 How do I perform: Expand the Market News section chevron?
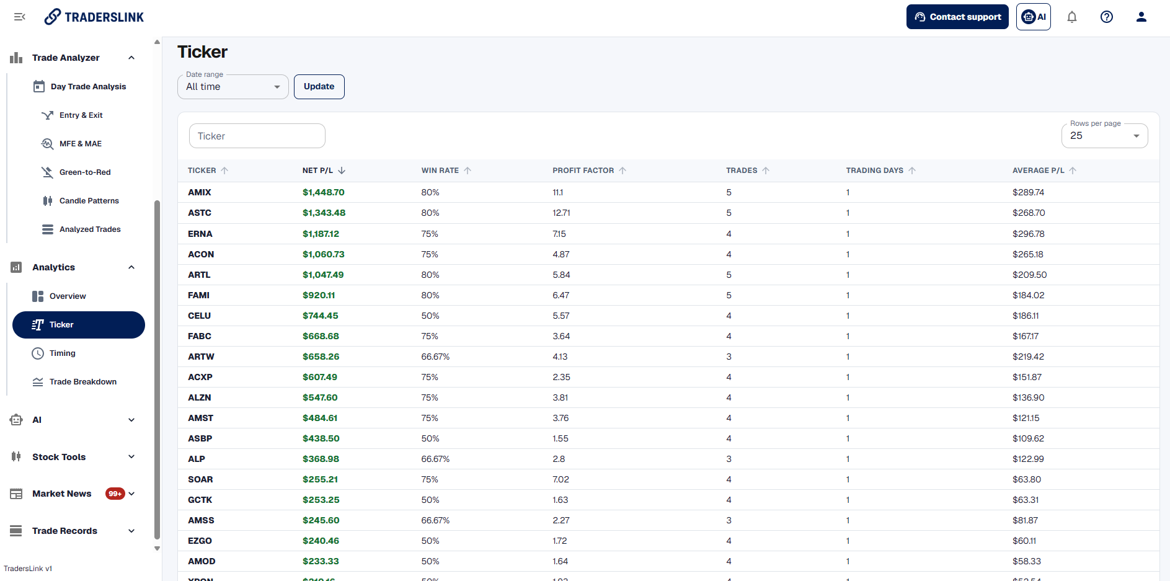(131, 494)
